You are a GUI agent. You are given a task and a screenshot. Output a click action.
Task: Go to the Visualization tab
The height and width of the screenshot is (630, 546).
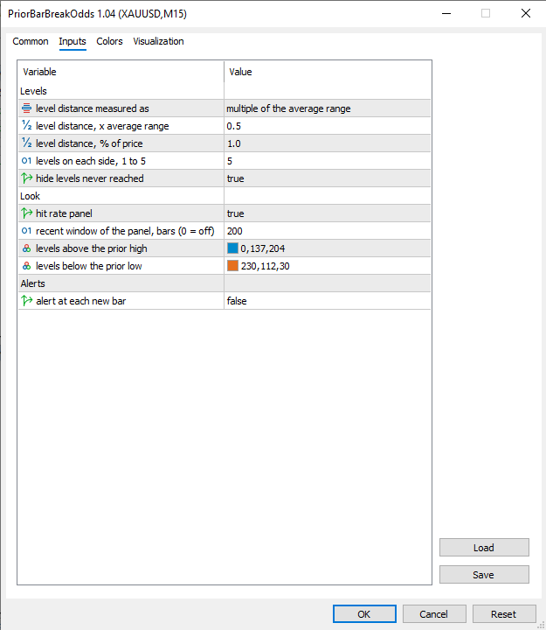[x=158, y=41]
